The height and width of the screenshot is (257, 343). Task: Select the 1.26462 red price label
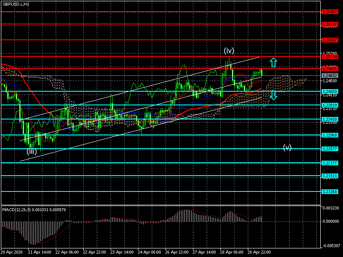(330, 12)
